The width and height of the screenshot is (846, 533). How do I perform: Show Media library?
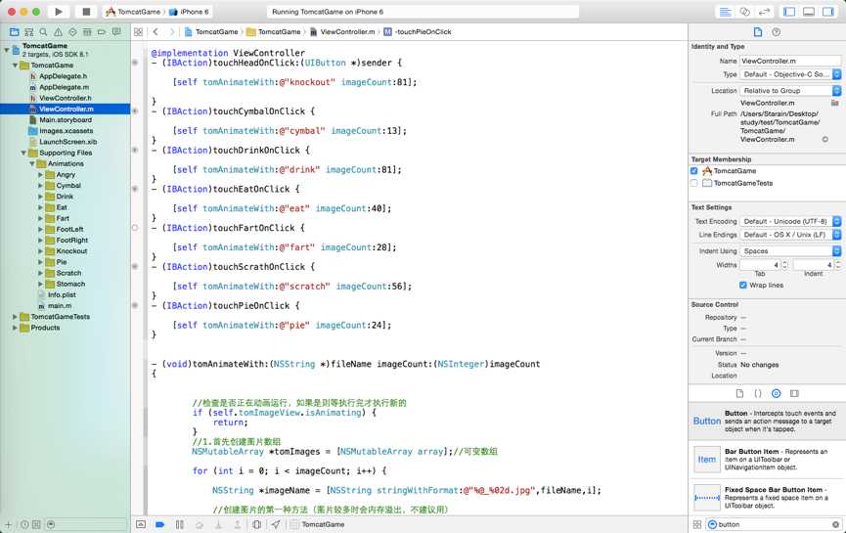pyautogui.click(x=794, y=393)
